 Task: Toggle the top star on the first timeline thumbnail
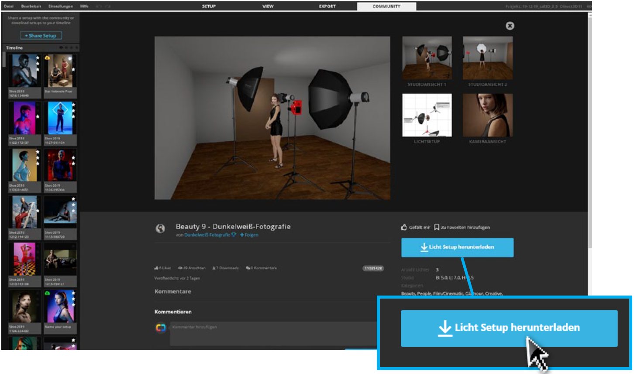tap(38, 58)
